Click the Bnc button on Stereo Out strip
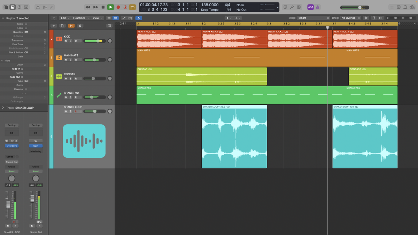Image resolution: width=418 pixels, height=235 pixels. [39, 222]
